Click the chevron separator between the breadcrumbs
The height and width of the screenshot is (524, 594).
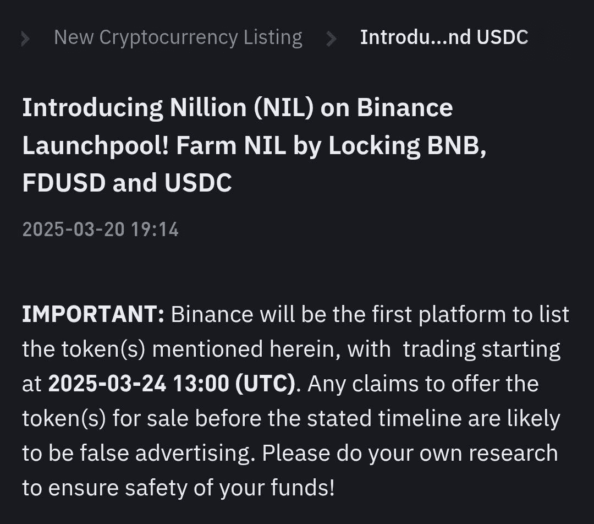[331, 37]
